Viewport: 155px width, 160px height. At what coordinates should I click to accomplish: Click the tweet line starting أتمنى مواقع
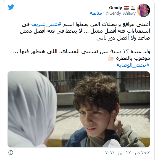[86, 24]
